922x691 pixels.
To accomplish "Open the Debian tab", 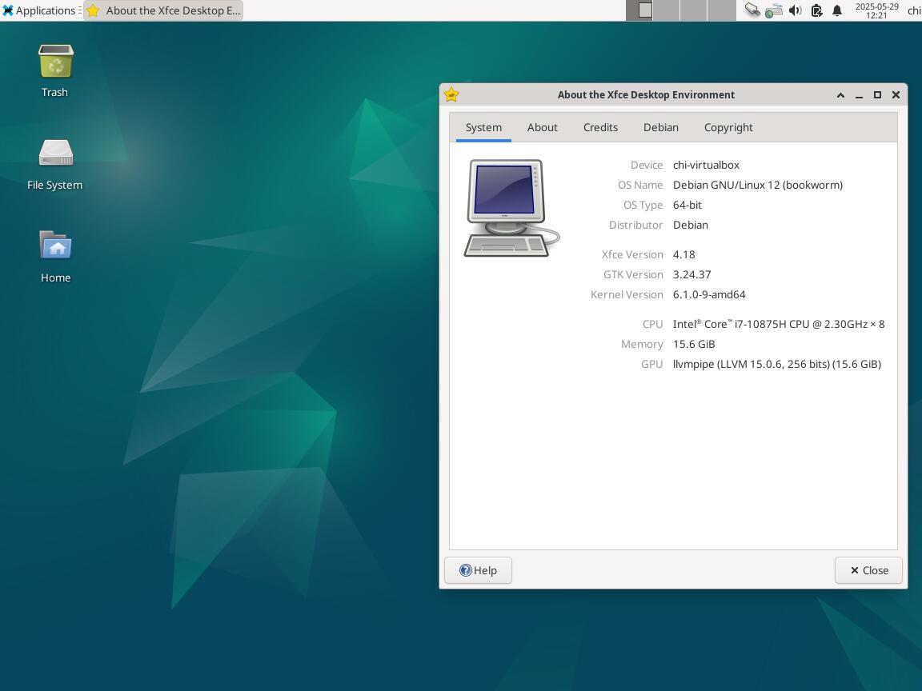I will (660, 127).
